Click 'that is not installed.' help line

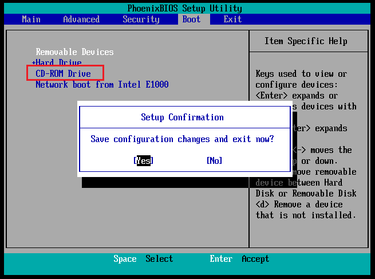[x=306, y=215]
